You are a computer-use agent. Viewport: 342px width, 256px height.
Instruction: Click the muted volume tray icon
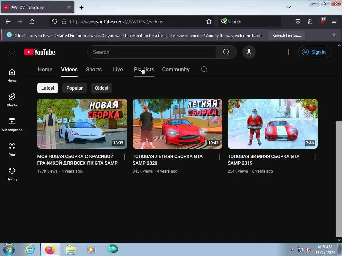pos(308,250)
